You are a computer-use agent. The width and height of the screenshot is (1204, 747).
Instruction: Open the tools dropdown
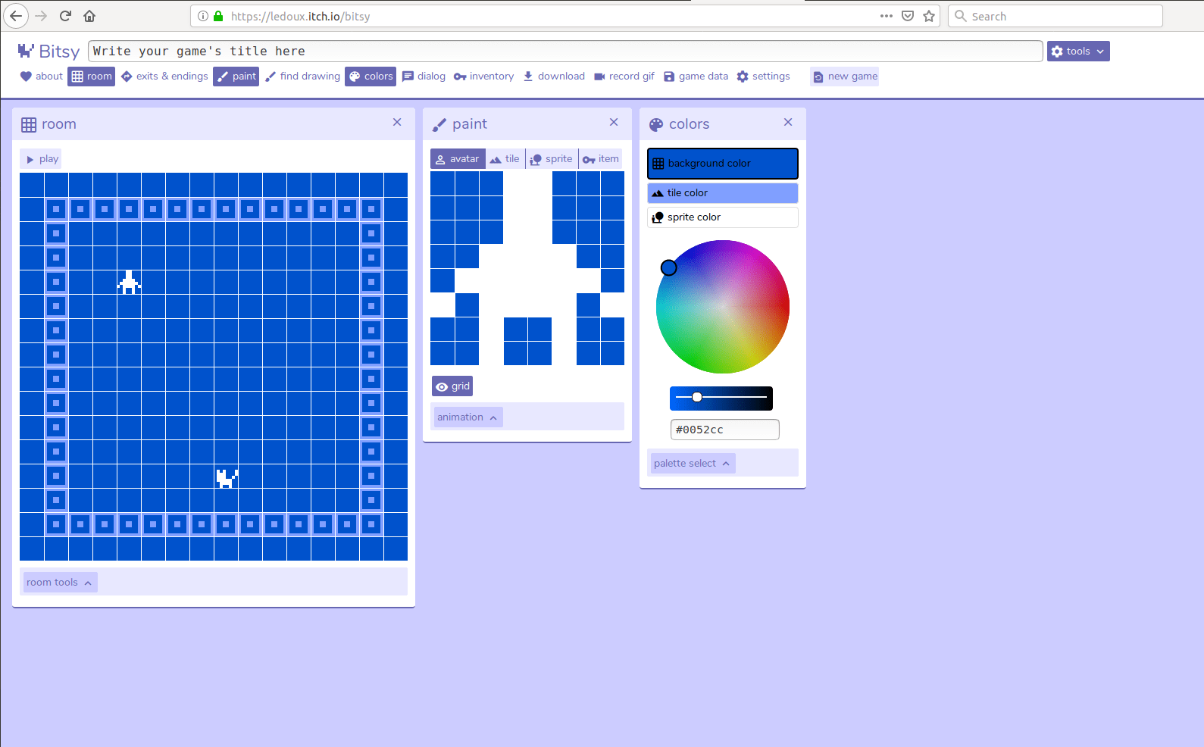pos(1078,52)
